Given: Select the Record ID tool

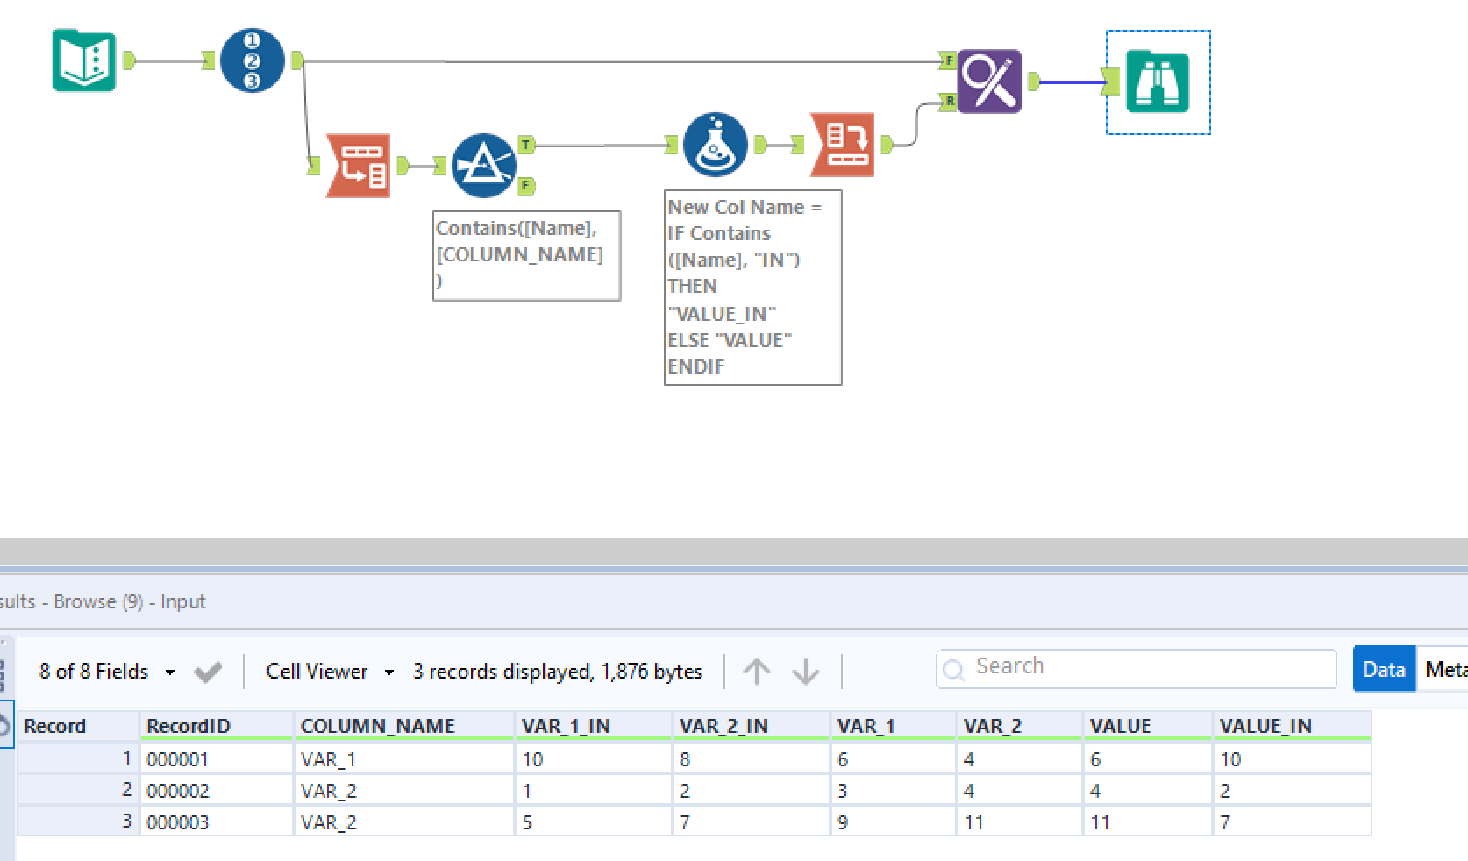Looking at the screenshot, I should (x=252, y=60).
